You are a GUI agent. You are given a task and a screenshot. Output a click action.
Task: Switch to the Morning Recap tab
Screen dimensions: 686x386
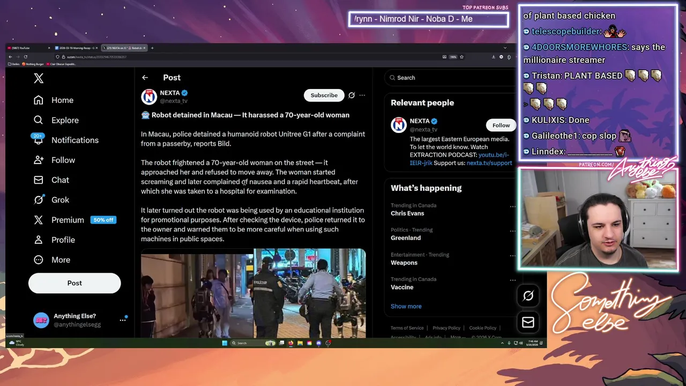(x=75, y=48)
